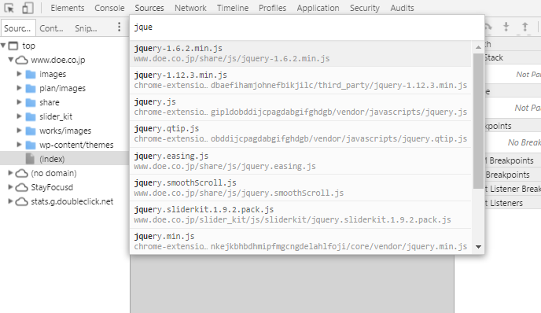
Task: Click the results list scroll up arrow
Action: 478,47
